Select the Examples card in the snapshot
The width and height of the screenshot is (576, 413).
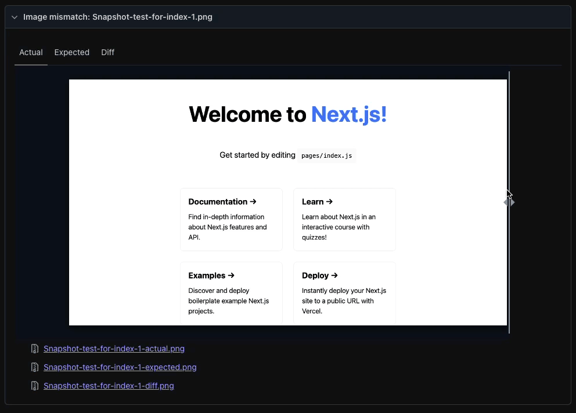click(x=231, y=293)
